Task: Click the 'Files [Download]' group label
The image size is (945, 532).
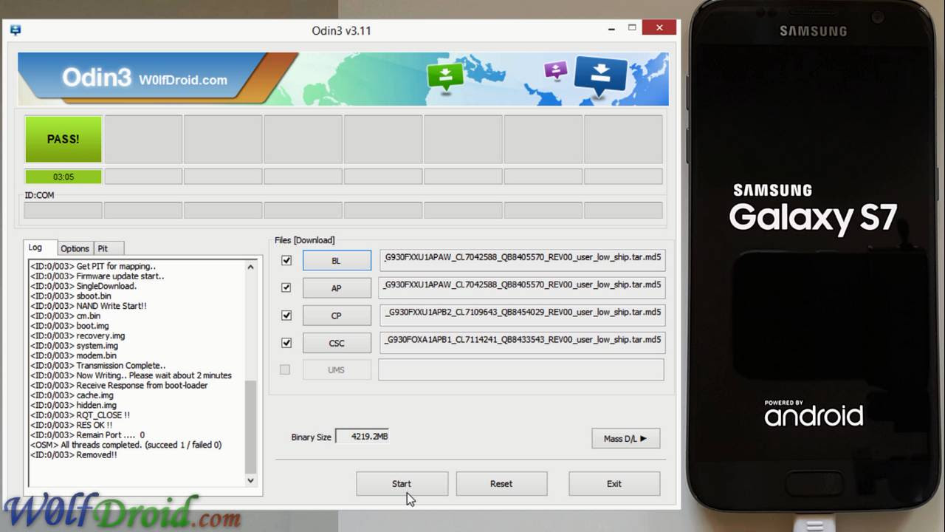Action: coord(304,240)
